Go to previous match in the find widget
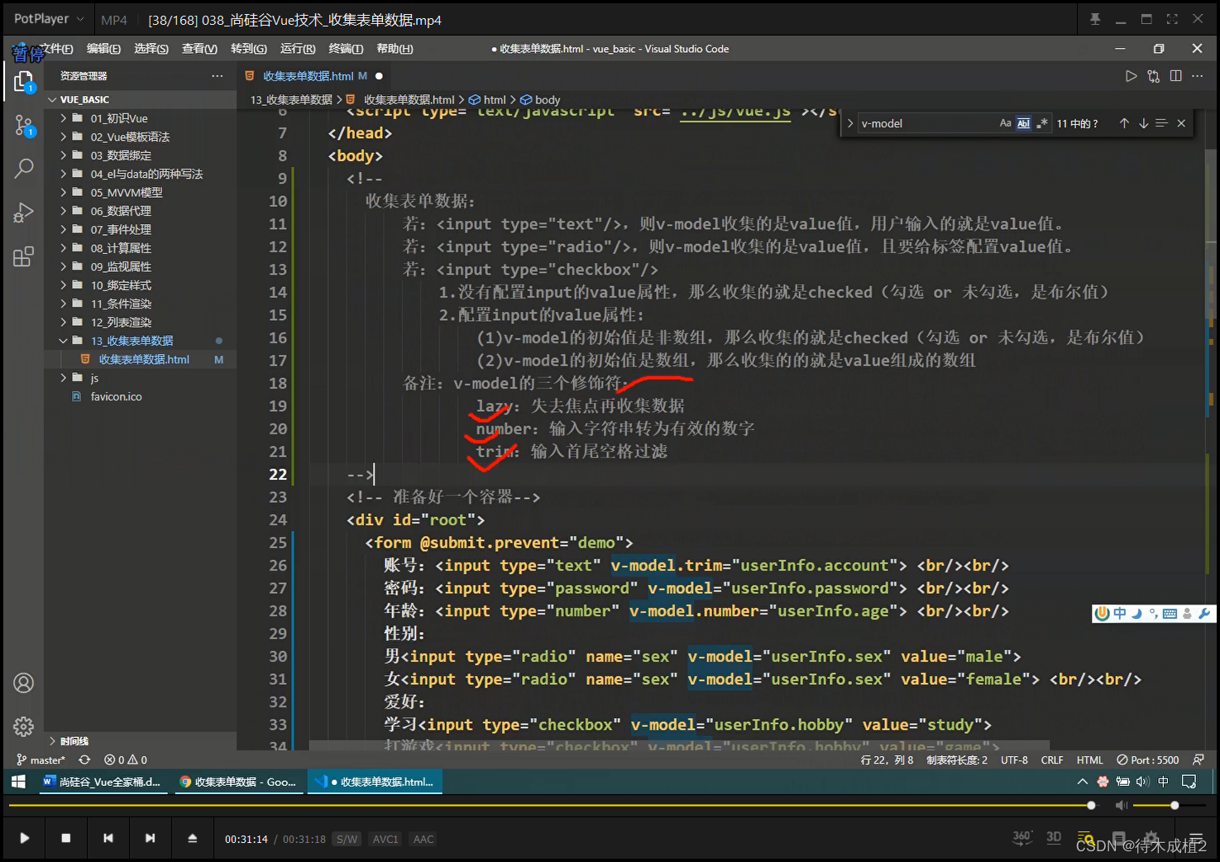Image resolution: width=1220 pixels, height=862 pixels. click(x=1124, y=123)
